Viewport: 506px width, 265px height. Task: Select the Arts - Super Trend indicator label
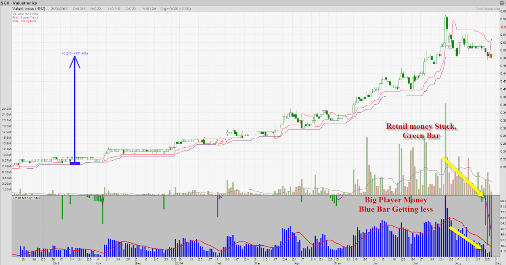click(25, 17)
